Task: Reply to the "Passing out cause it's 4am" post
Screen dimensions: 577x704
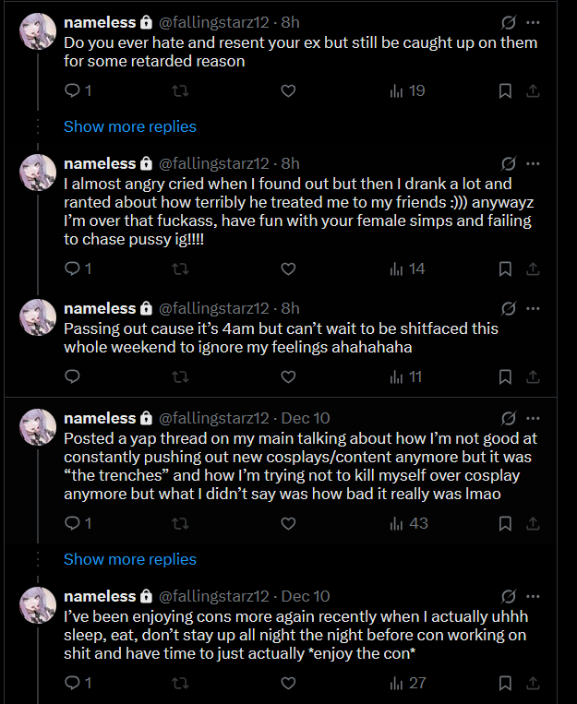Action: [73, 376]
